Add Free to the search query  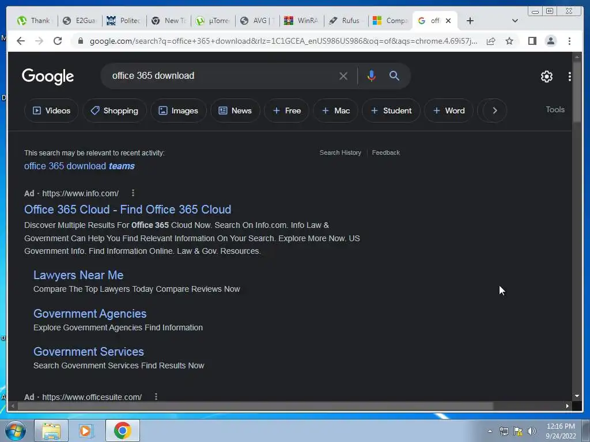click(x=287, y=110)
